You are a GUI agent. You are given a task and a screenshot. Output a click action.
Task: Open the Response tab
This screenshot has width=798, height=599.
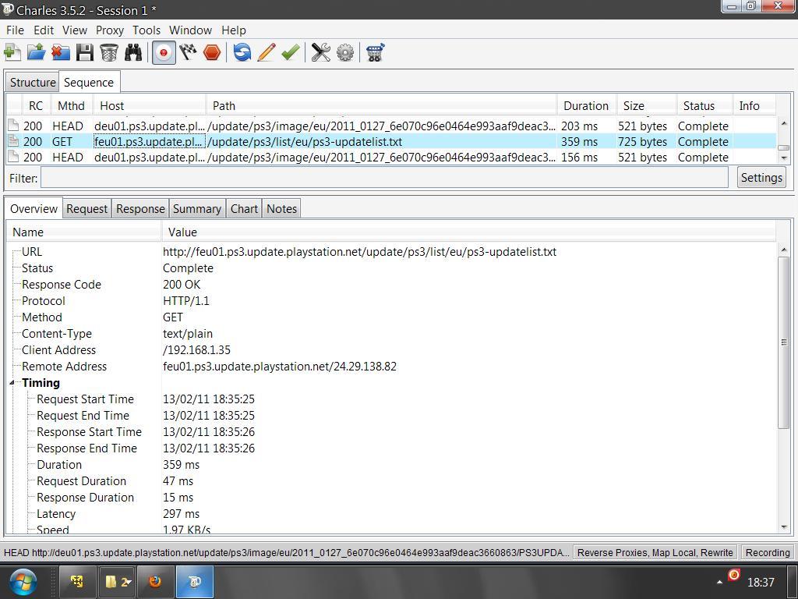140,209
